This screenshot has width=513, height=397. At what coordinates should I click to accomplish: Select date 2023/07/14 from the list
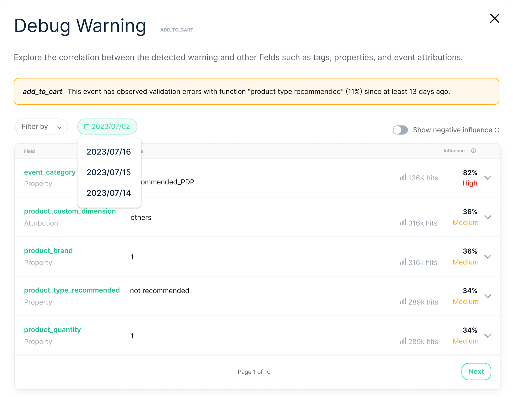tap(109, 193)
